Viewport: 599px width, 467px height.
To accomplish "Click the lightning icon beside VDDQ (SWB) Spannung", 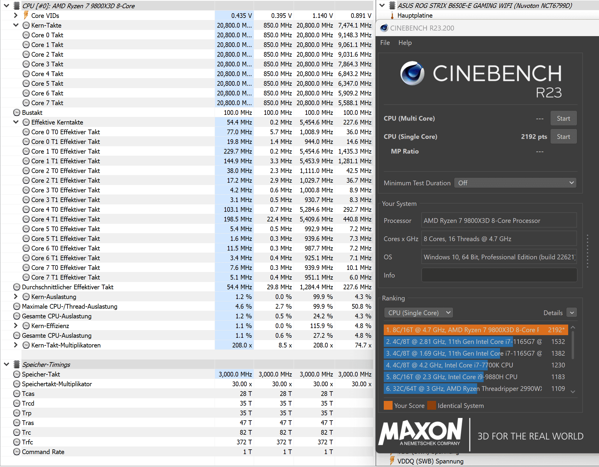I will tap(392, 461).
